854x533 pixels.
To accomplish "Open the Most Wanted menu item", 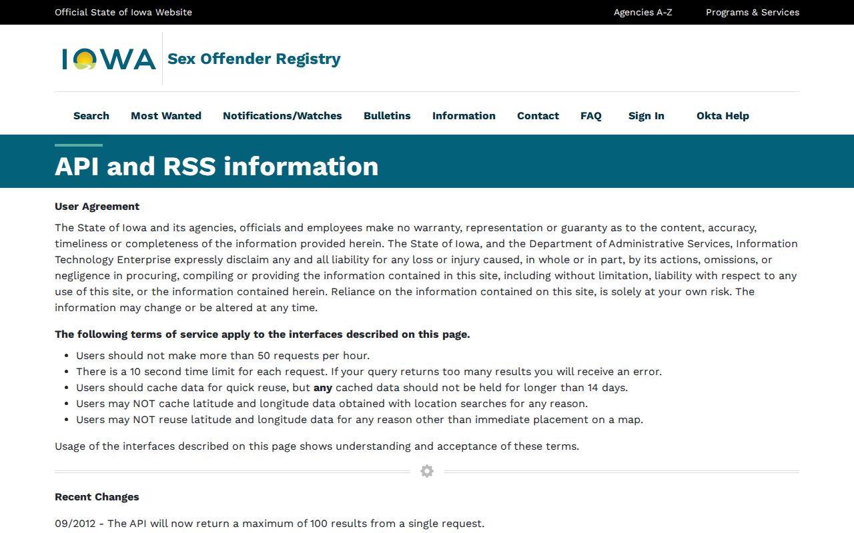I will coord(166,116).
